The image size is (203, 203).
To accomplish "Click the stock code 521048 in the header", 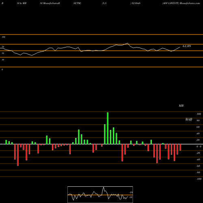I will click(x=136, y=3).
